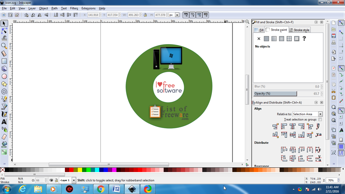Close the Align and Distribute panel

(322, 103)
